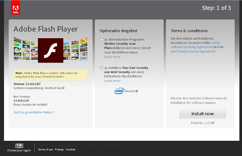Click the red McAfee shield icon
Image resolution: width=242 pixels, height=156 pixels.
point(136,91)
